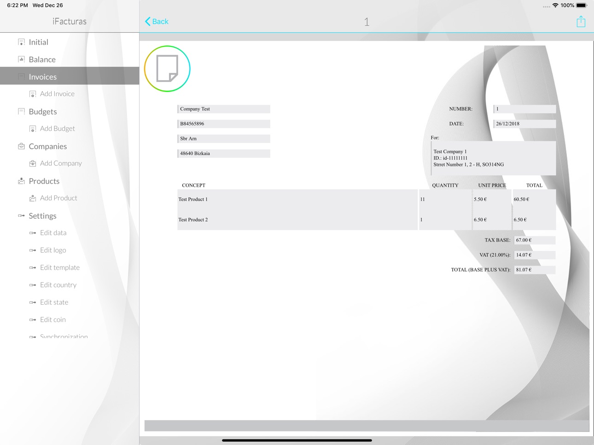Screen dimensions: 594x445
Task: Click the 48640 Bizkaia field
Action: point(224,153)
